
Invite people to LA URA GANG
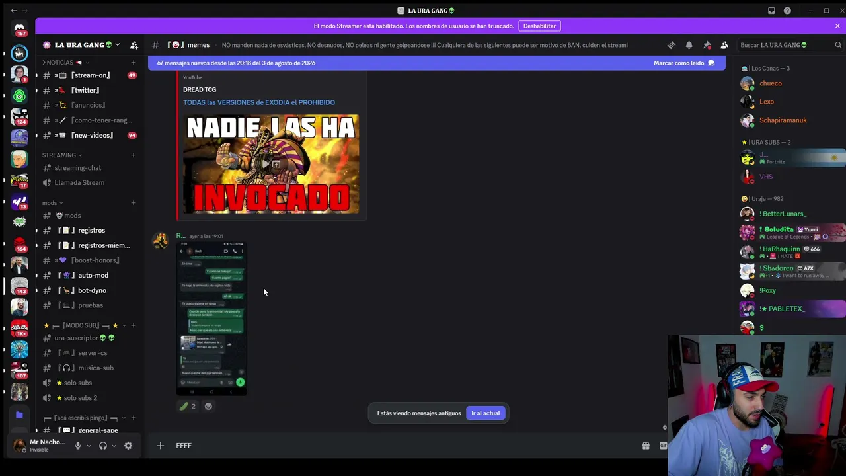click(x=134, y=45)
